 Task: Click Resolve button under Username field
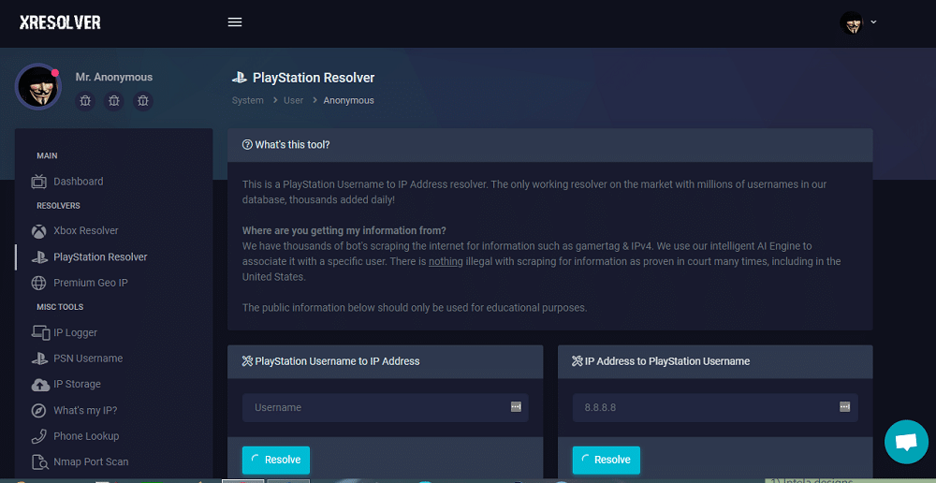click(x=276, y=461)
